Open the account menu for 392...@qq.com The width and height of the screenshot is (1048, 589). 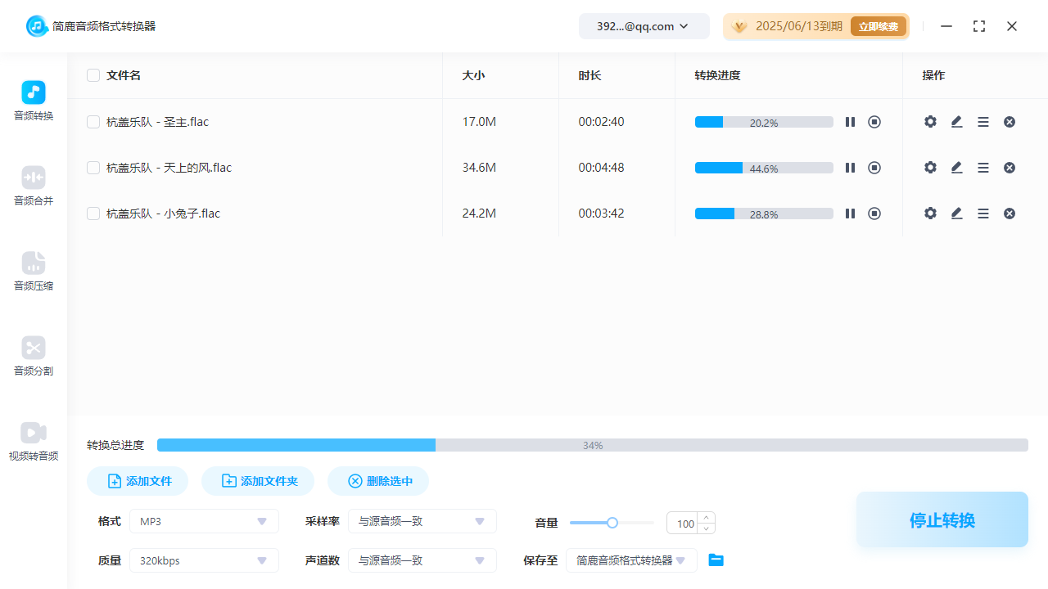tap(644, 25)
